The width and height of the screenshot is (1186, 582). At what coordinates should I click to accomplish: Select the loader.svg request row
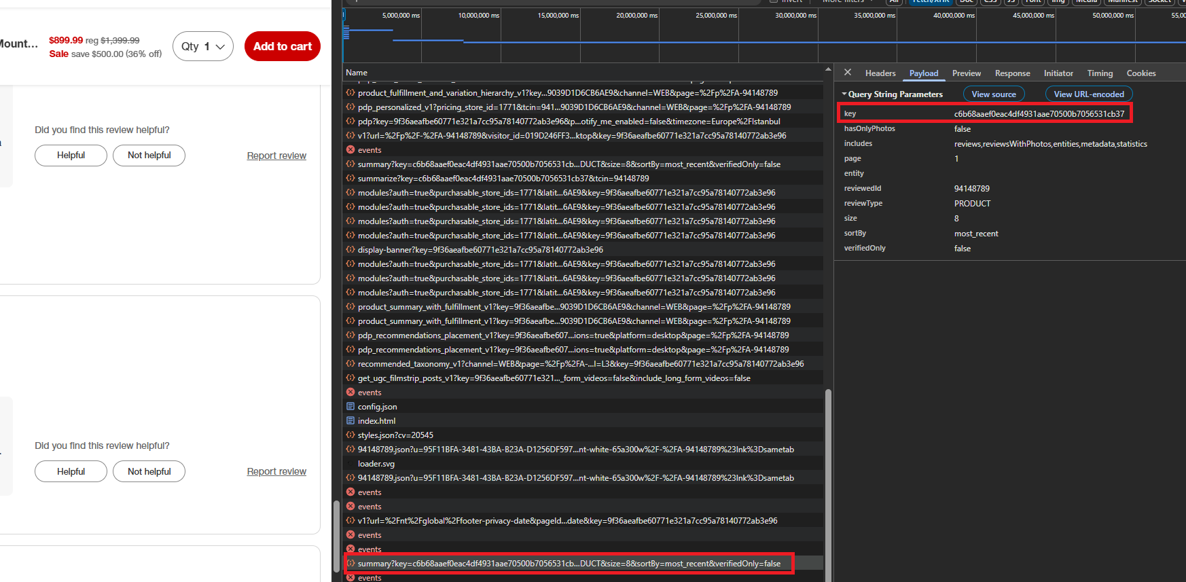click(x=583, y=463)
